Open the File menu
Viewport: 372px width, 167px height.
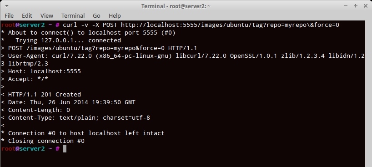pos(9,15)
